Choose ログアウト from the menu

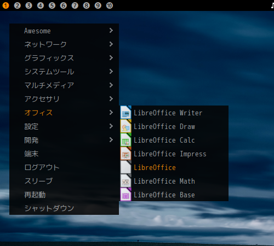64,167
